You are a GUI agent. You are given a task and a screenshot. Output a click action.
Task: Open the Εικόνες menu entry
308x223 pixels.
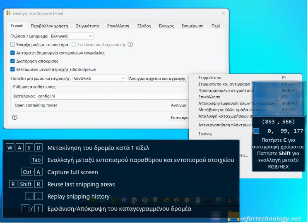tap(205, 134)
